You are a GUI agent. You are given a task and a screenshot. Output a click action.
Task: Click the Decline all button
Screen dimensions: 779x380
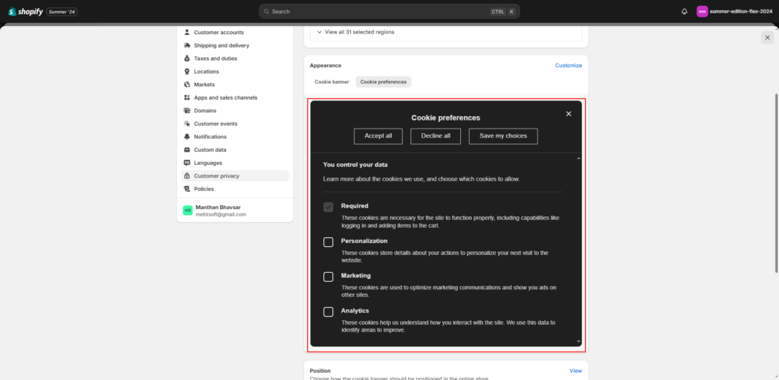click(436, 136)
